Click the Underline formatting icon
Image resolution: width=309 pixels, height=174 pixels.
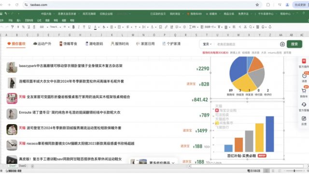pyautogui.click(x=89, y=27)
